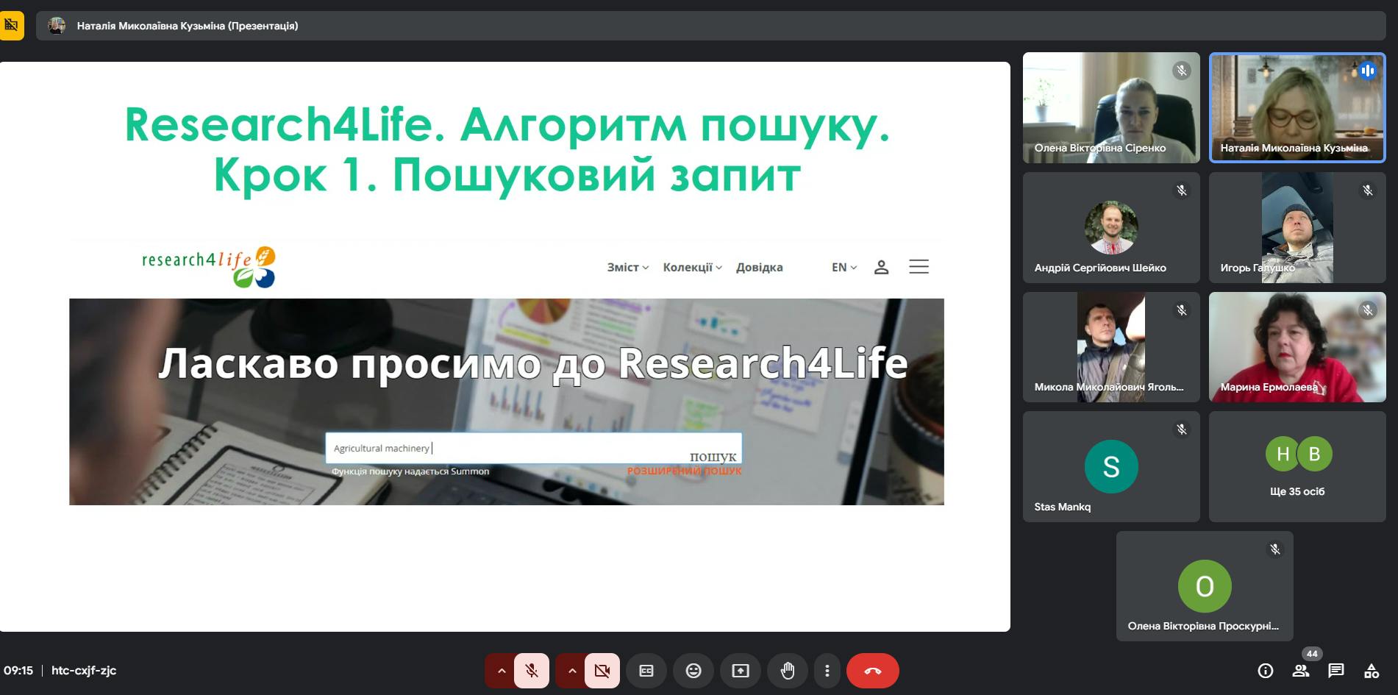The width and height of the screenshot is (1398, 695).
Task: Toggle the muted microphone button
Action: pos(532,671)
